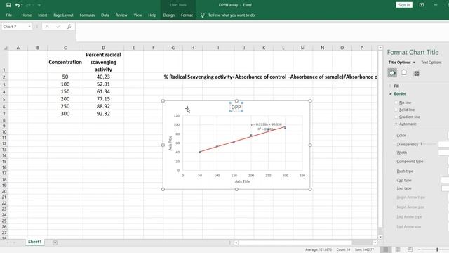Open the Page Layout ribbon tab
The width and height of the screenshot is (449, 253).
click(63, 15)
